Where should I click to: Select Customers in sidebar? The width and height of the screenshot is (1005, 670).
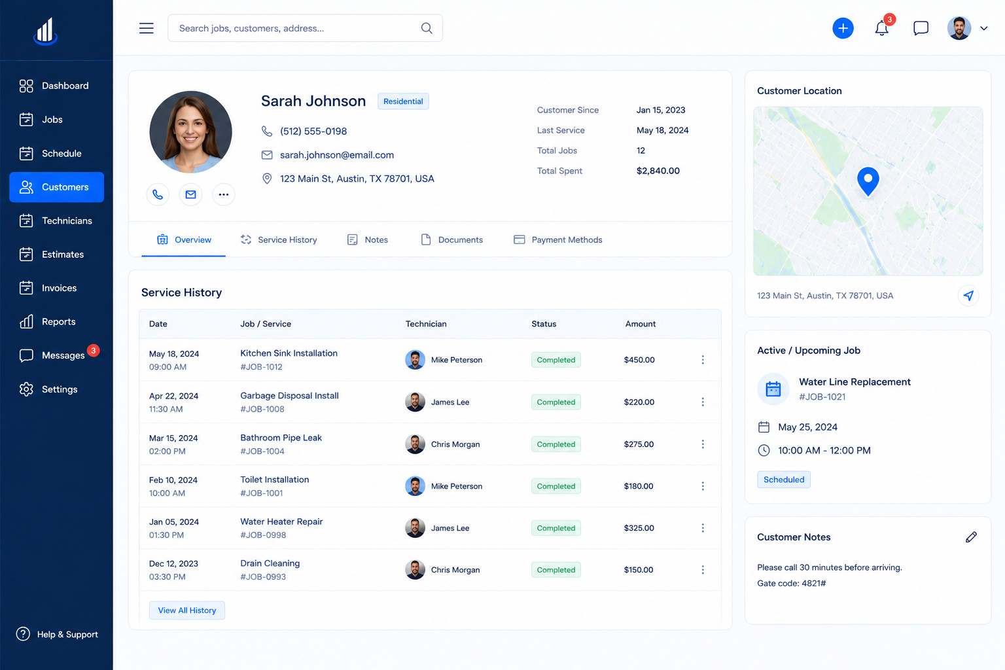tap(56, 187)
